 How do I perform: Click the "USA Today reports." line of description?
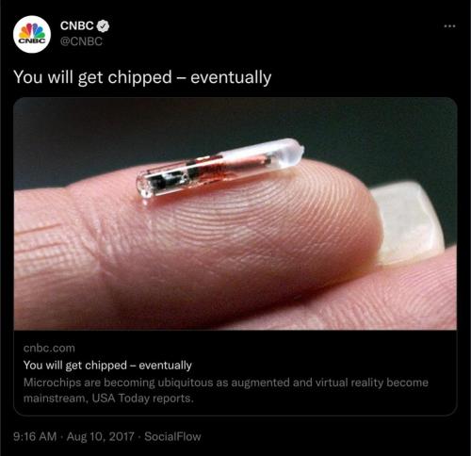point(142,399)
